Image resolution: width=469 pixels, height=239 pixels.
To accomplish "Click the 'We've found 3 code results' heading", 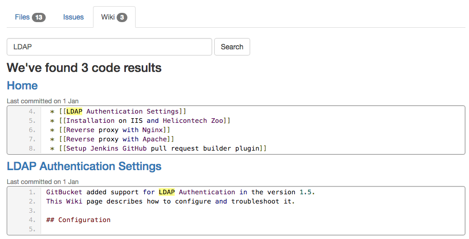I will (x=84, y=68).
